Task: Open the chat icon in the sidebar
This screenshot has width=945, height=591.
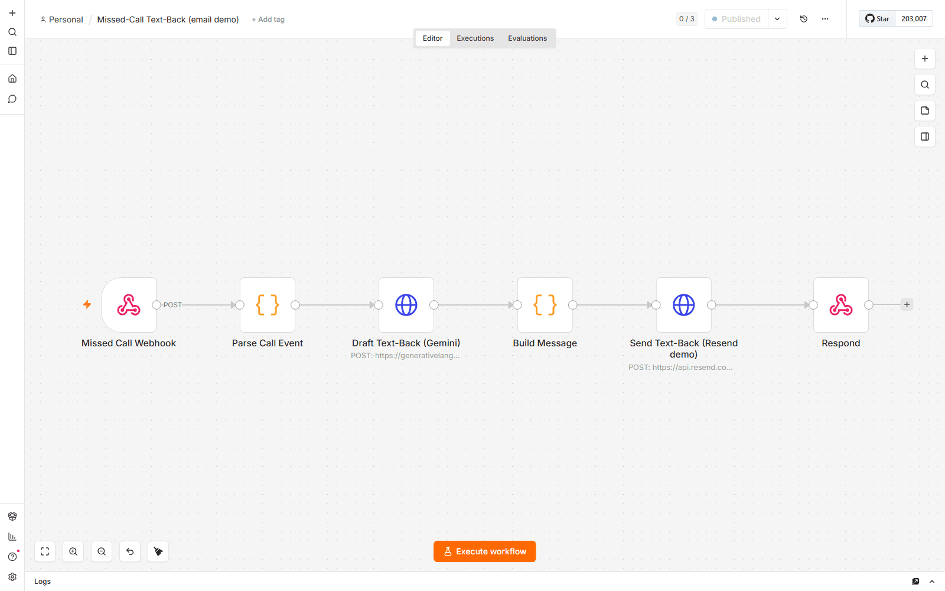Action: pyautogui.click(x=12, y=99)
